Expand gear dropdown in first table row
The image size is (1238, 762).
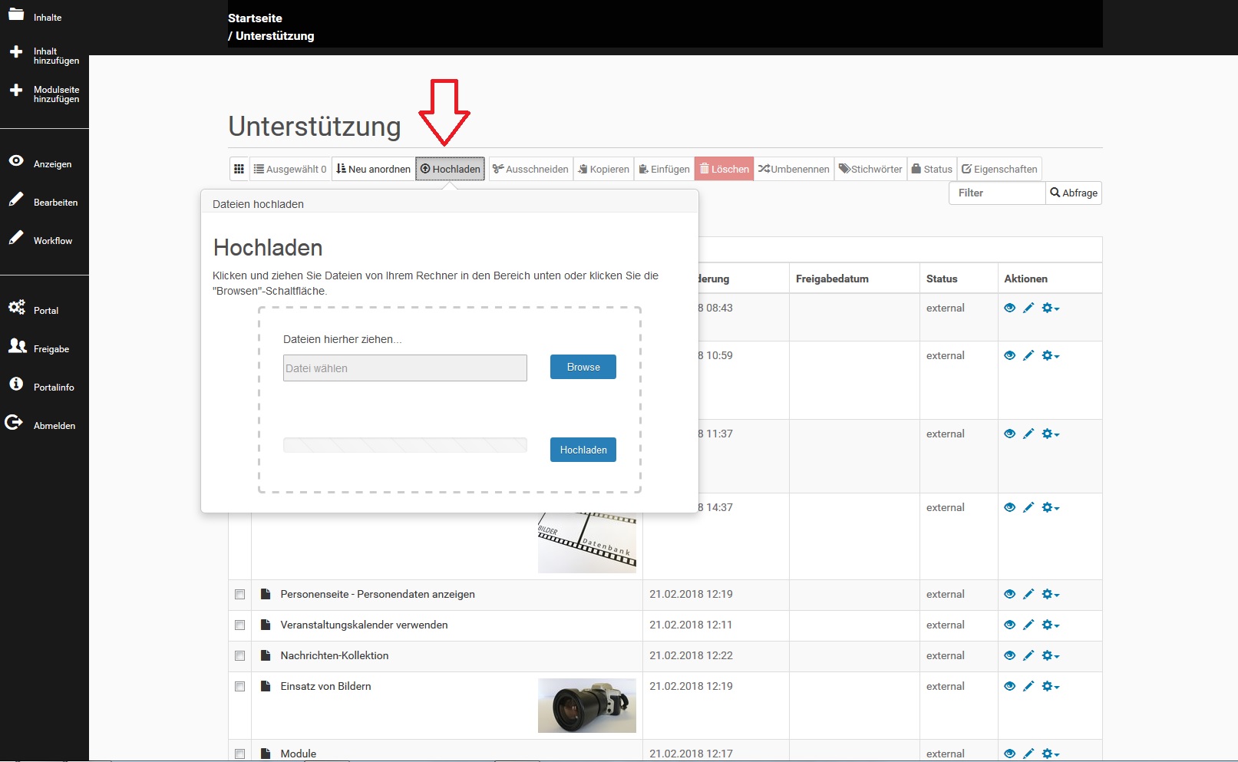[x=1051, y=308]
